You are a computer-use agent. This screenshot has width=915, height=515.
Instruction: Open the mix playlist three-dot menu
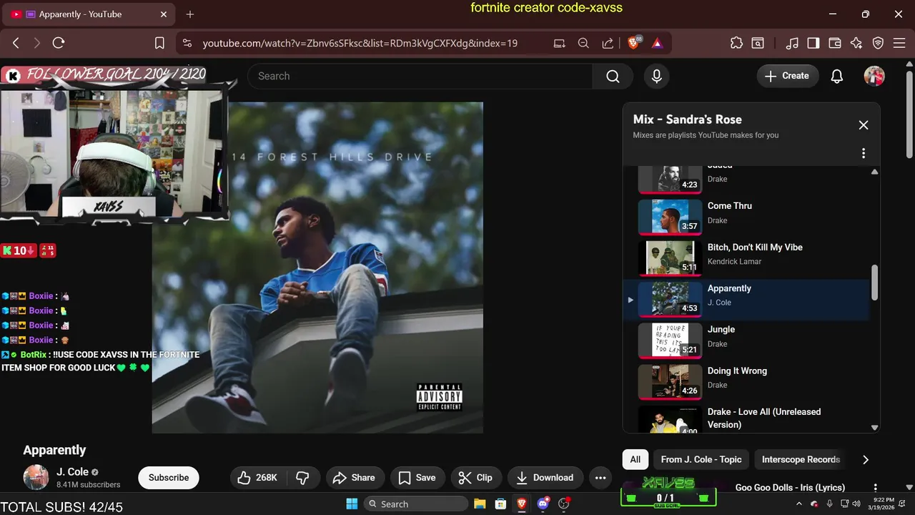(x=864, y=153)
